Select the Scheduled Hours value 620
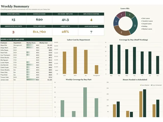Viewport: 163px width, 122px height. 39,19
